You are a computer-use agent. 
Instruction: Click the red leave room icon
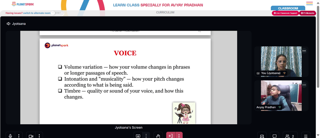[x=171, y=135]
